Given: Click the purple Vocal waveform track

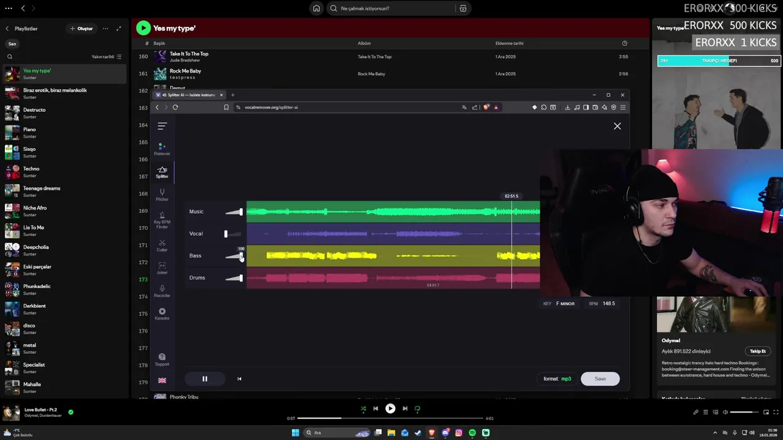Looking at the screenshot, I should (393, 233).
